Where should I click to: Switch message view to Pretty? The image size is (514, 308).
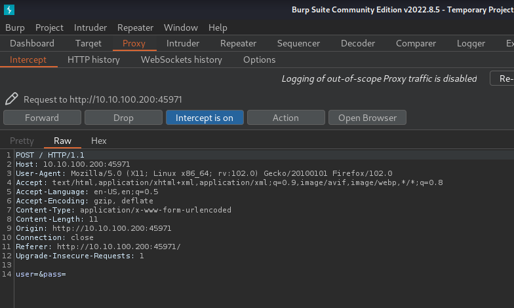pyautogui.click(x=22, y=141)
